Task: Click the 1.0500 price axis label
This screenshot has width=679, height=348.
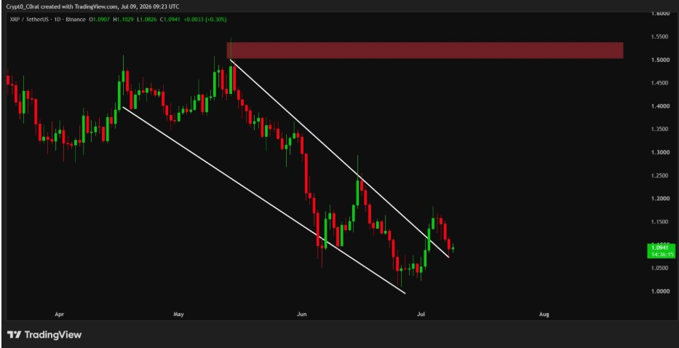Action: click(661, 268)
